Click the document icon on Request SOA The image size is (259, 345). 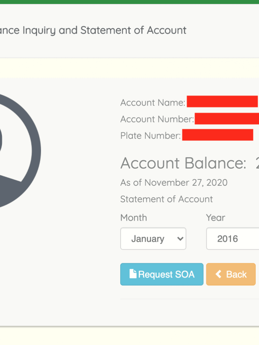[x=133, y=274]
